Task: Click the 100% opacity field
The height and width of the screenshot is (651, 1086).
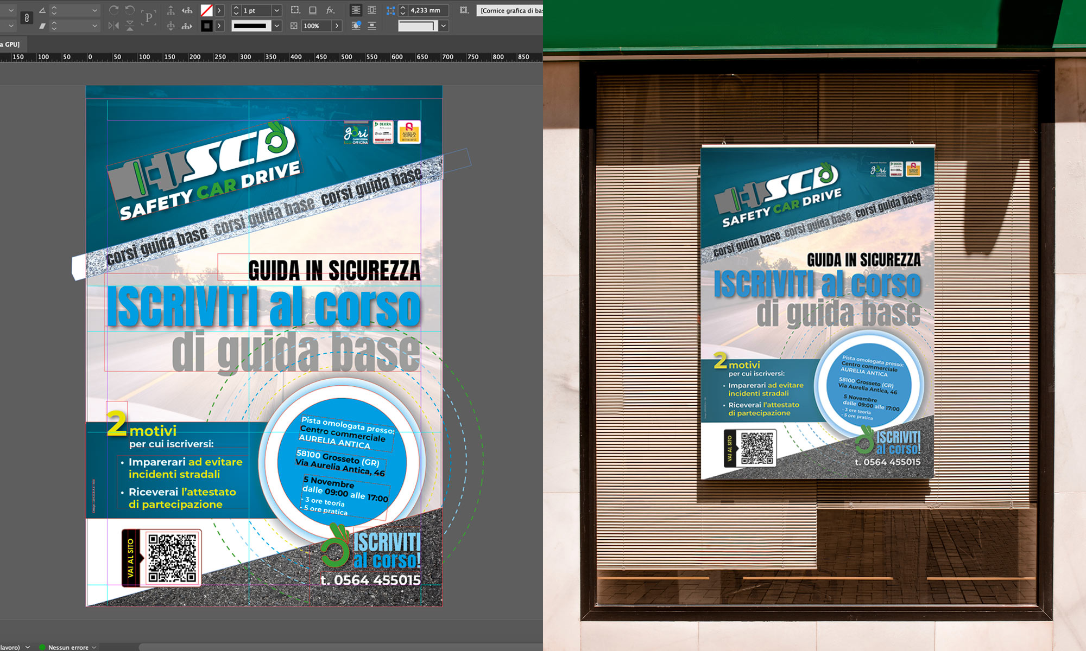Action: point(315,25)
